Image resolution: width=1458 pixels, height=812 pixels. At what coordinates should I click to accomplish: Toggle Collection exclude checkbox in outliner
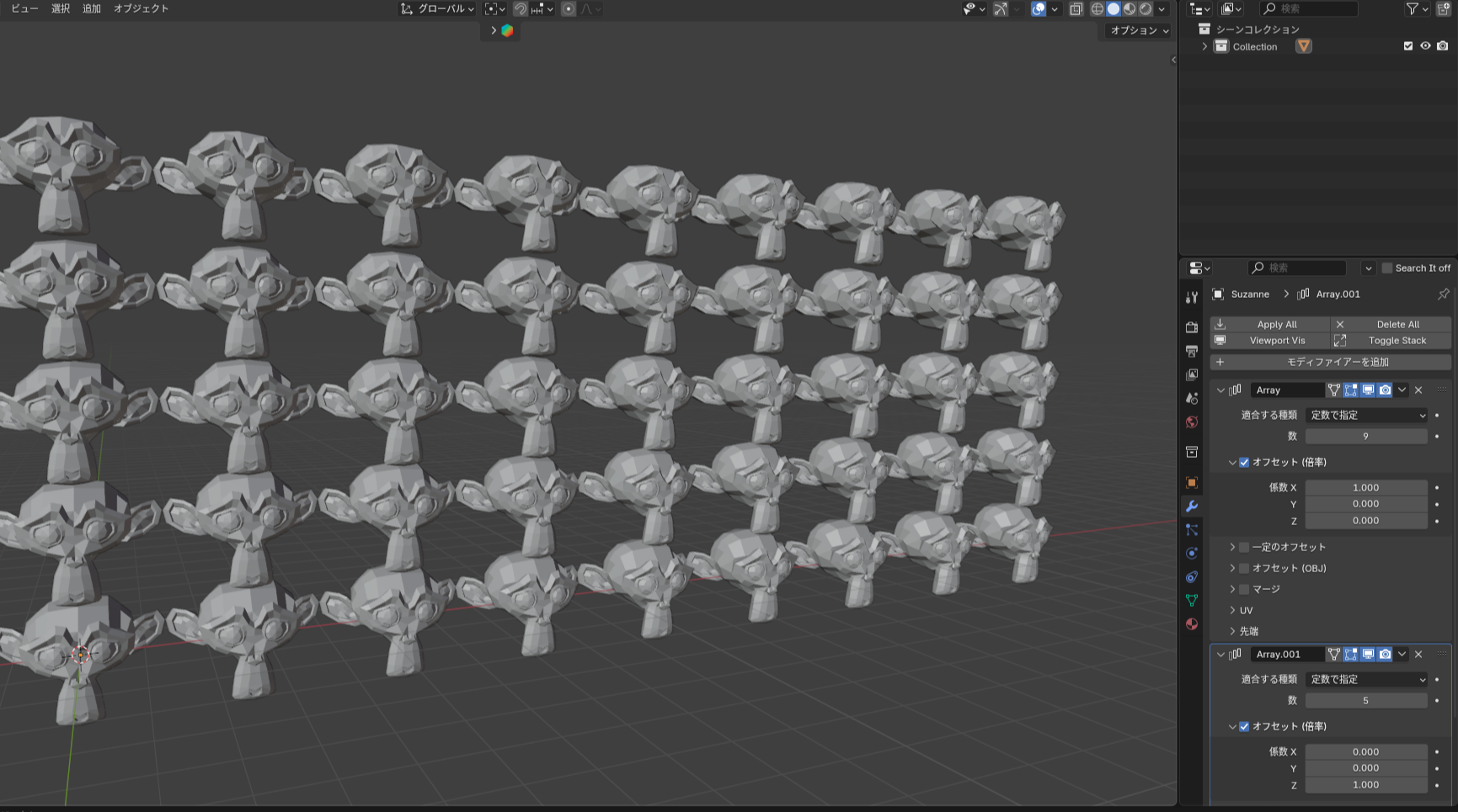coord(1408,46)
